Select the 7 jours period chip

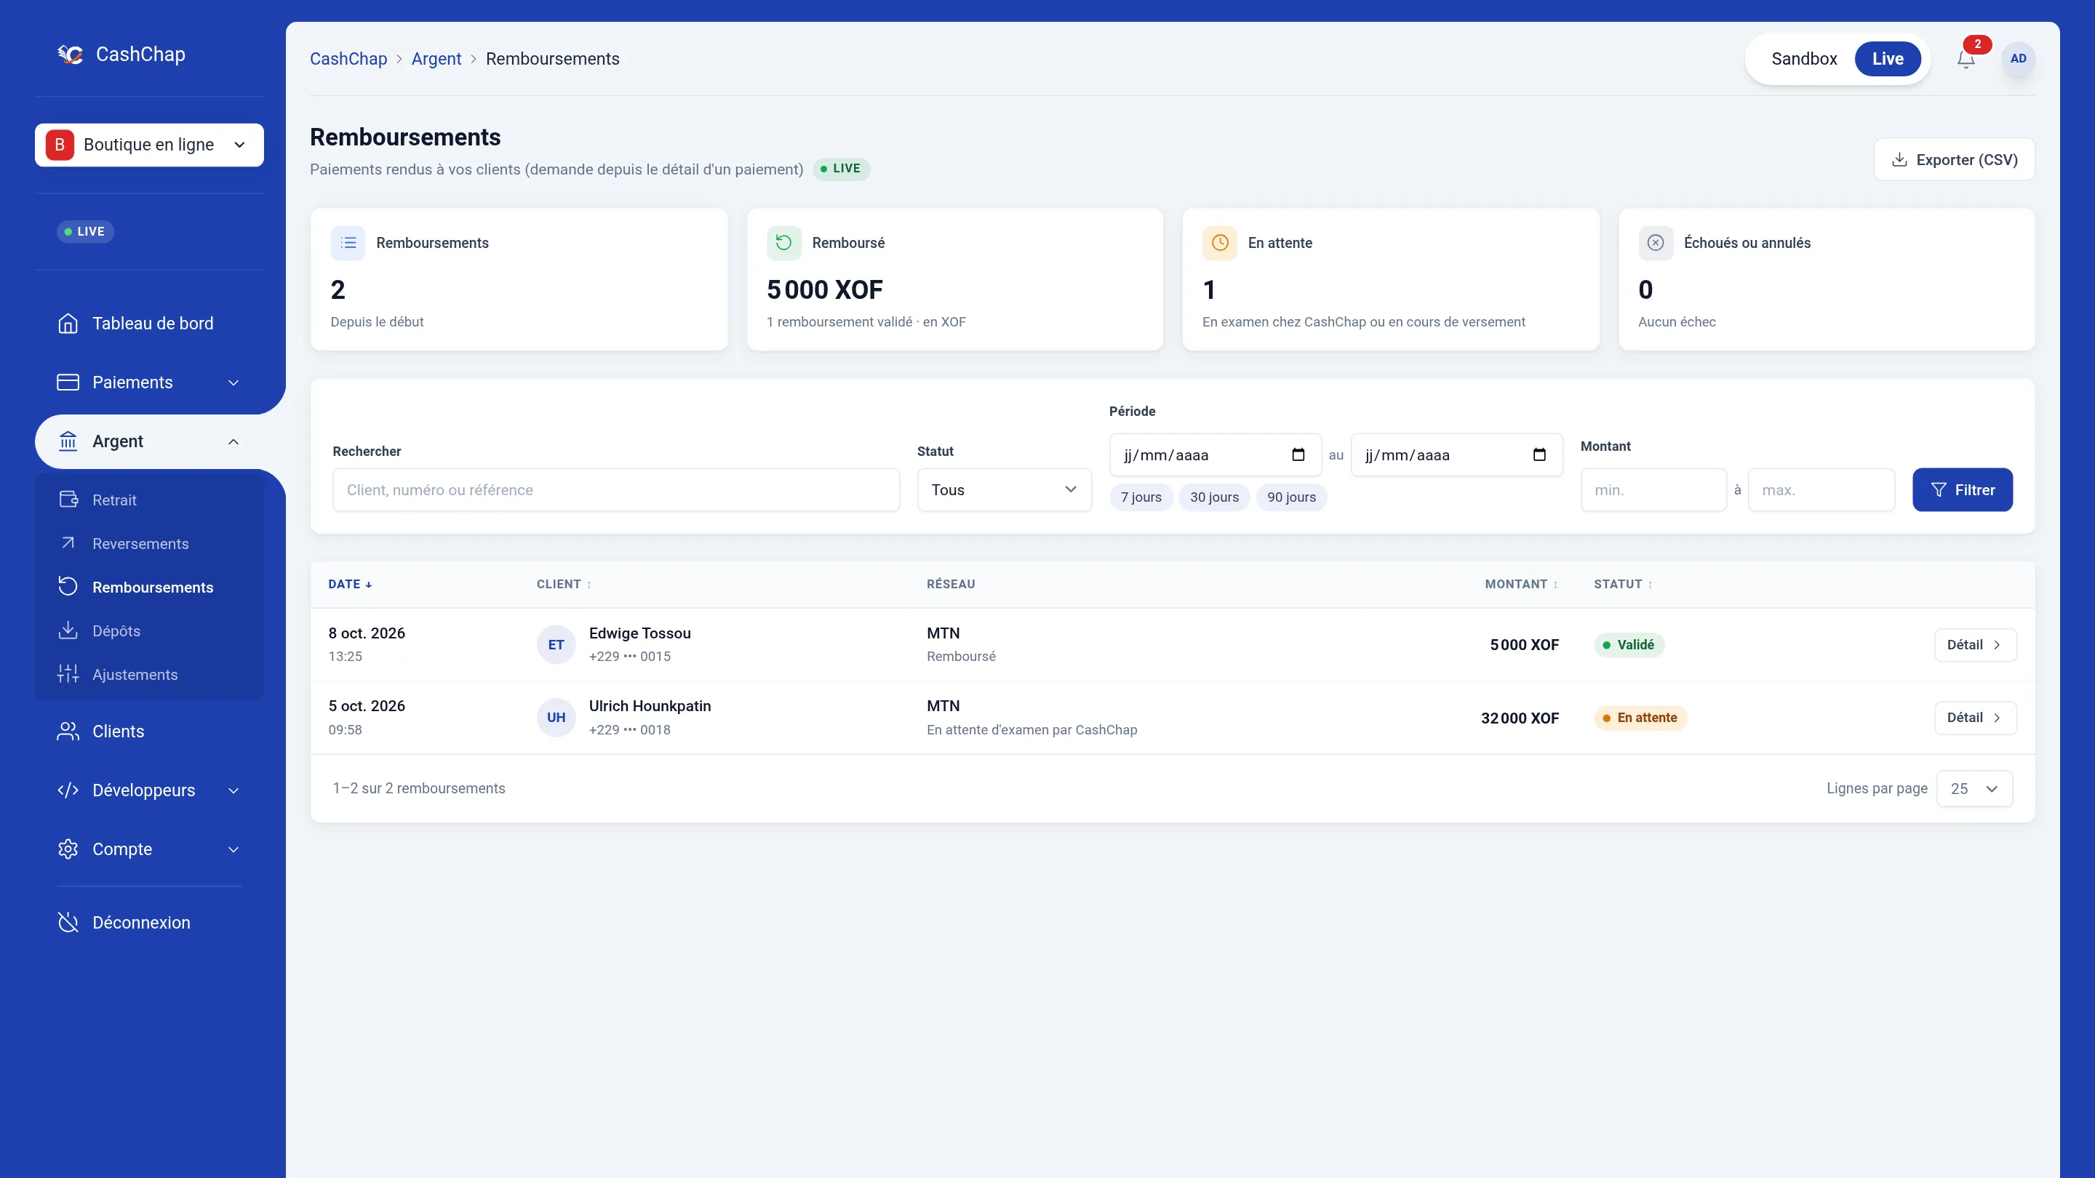pos(1141,497)
